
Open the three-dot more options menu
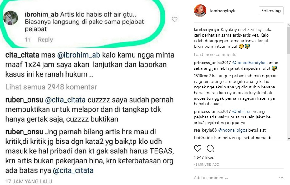point(281,178)
